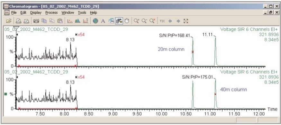281x125 pixels.
Task: Click the left arrow previous icon
Action: pos(170,21)
